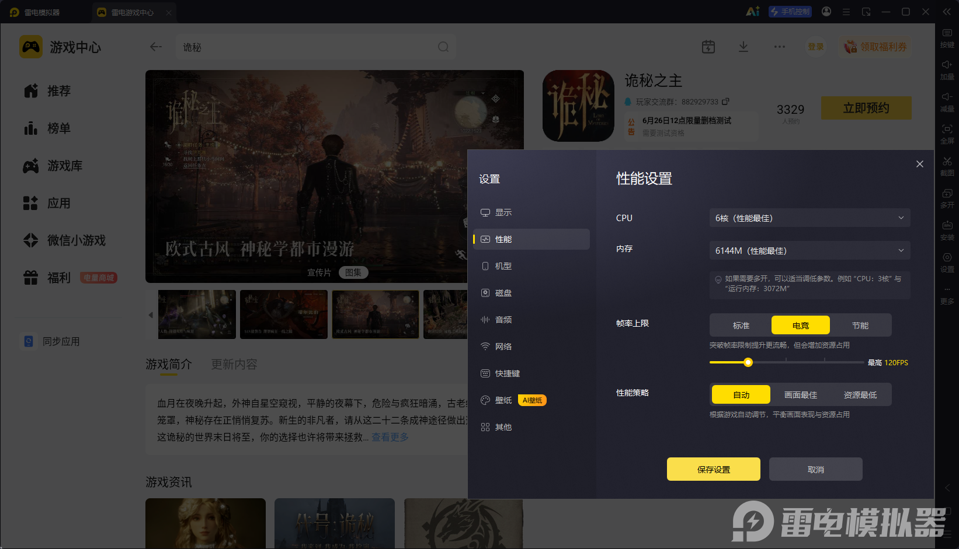
Task: Click the search box containing 诡秘
Action: tap(316, 47)
